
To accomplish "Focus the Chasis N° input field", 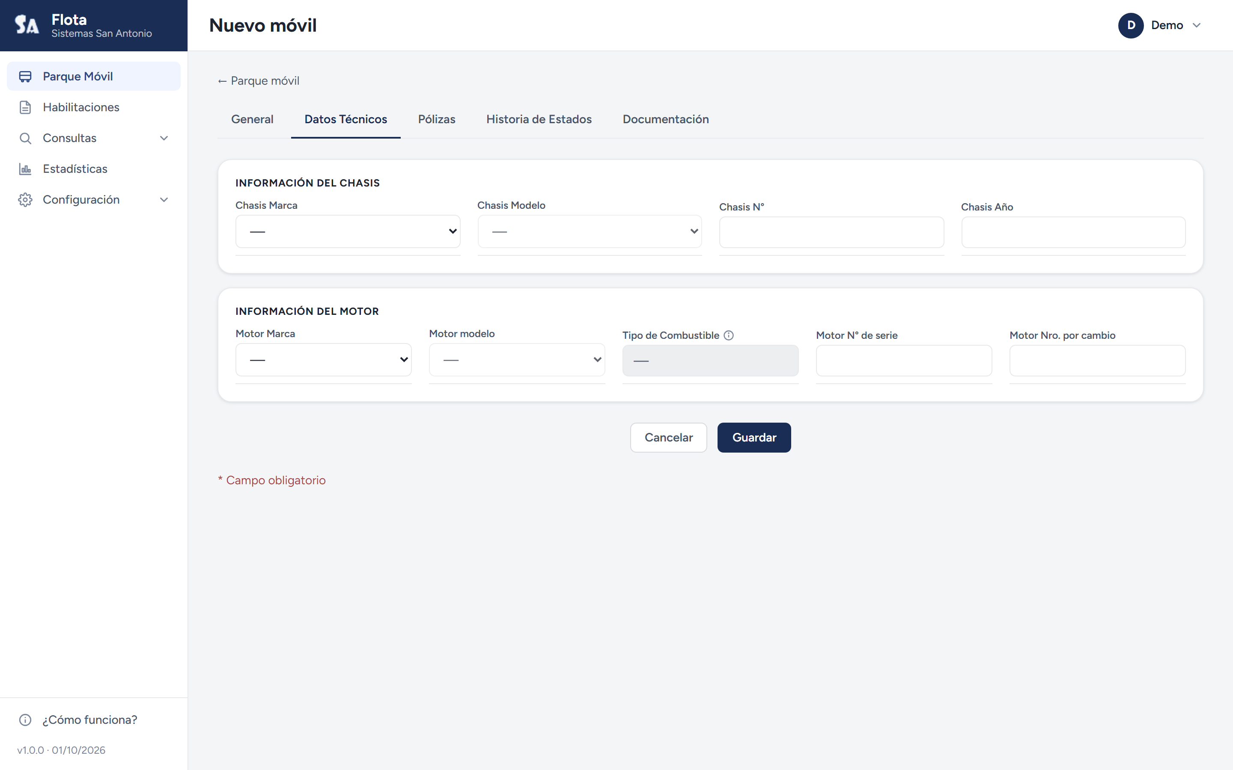I will coord(831,232).
